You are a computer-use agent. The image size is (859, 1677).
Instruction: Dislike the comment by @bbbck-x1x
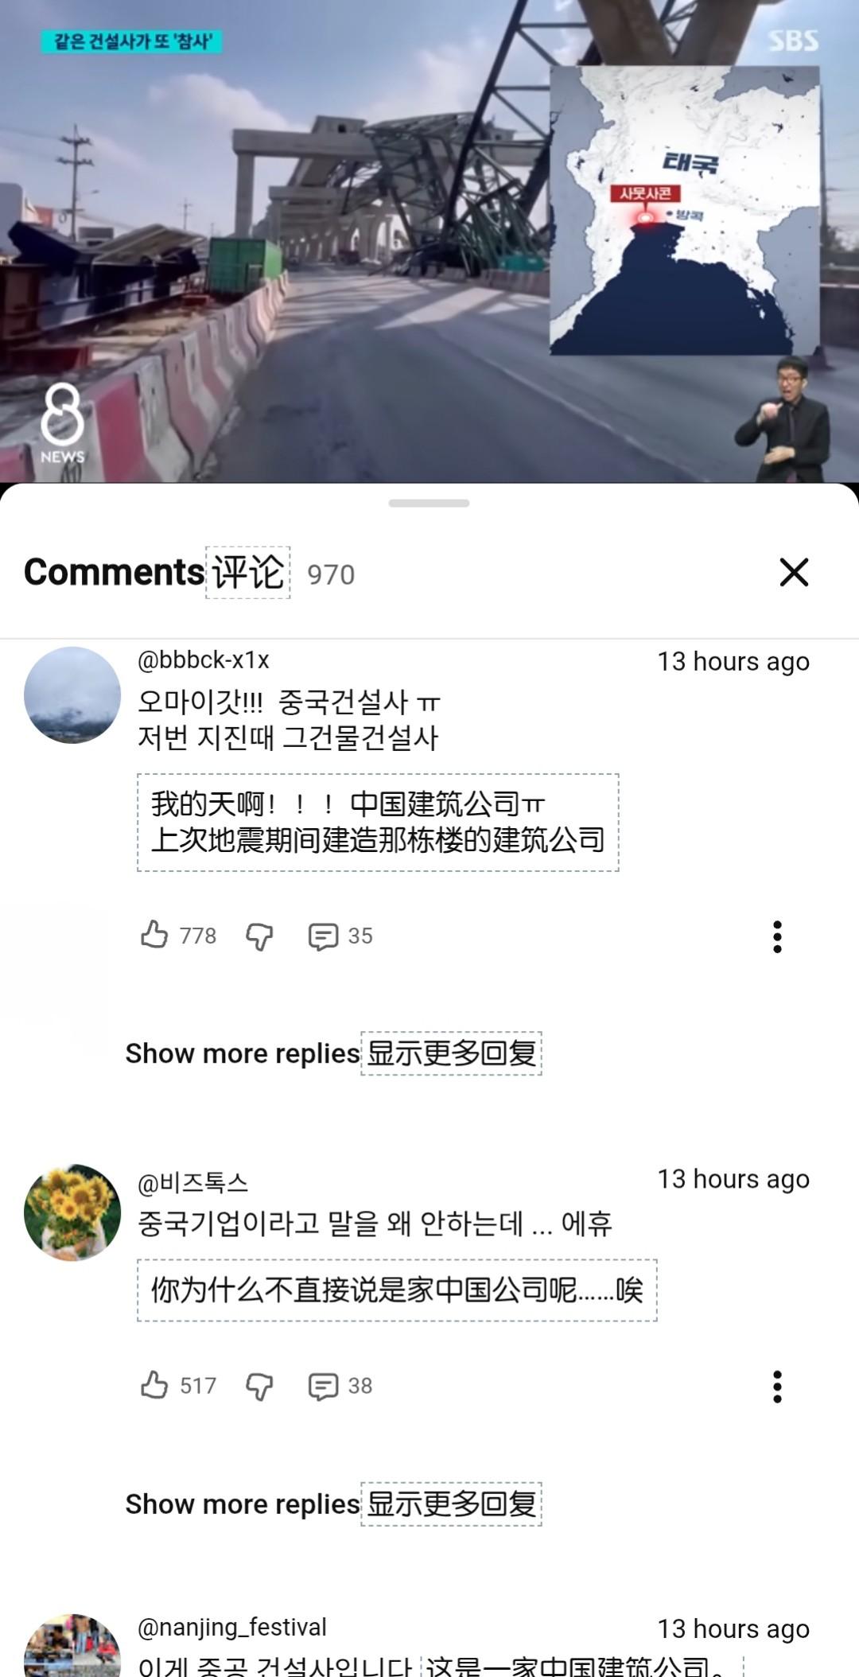[259, 936]
